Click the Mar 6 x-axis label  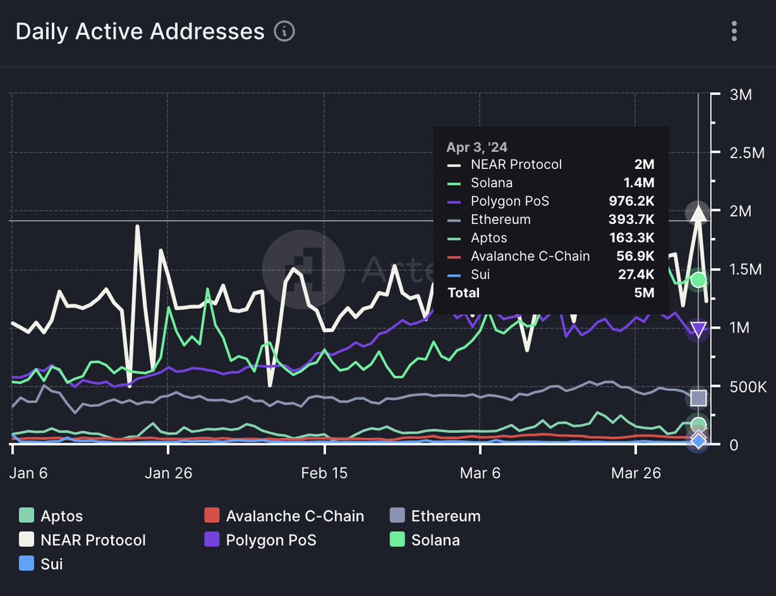(x=481, y=473)
